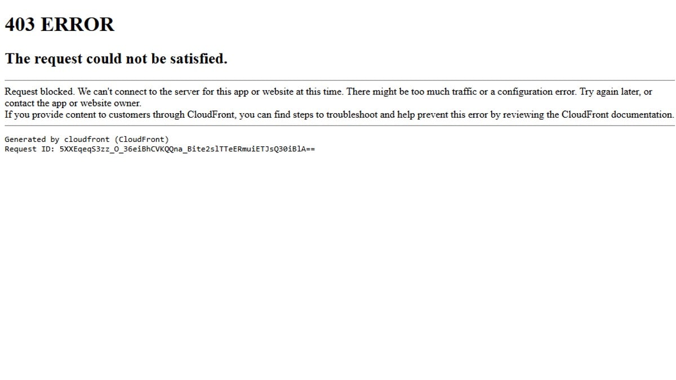Image resolution: width=676 pixels, height=380 pixels.
Task: Click the "403 ERROR" heading
Action: [x=60, y=24]
